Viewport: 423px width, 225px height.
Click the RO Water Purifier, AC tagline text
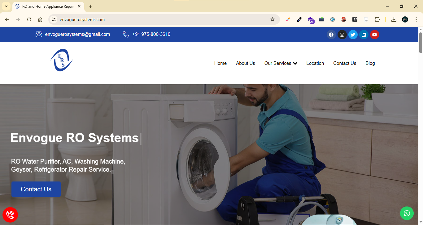68,165
